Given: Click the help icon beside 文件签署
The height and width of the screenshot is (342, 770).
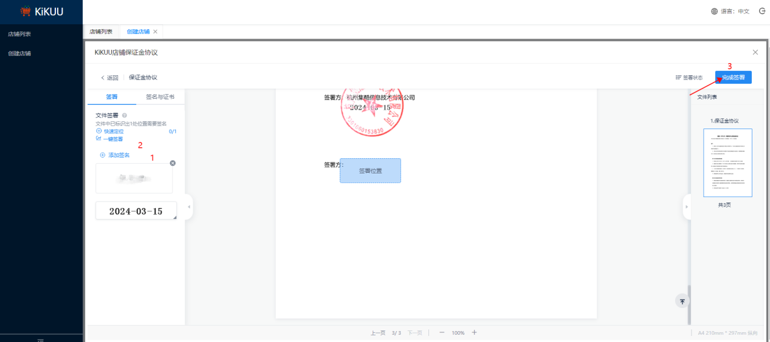Looking at the screenshot, I should 125,115.
